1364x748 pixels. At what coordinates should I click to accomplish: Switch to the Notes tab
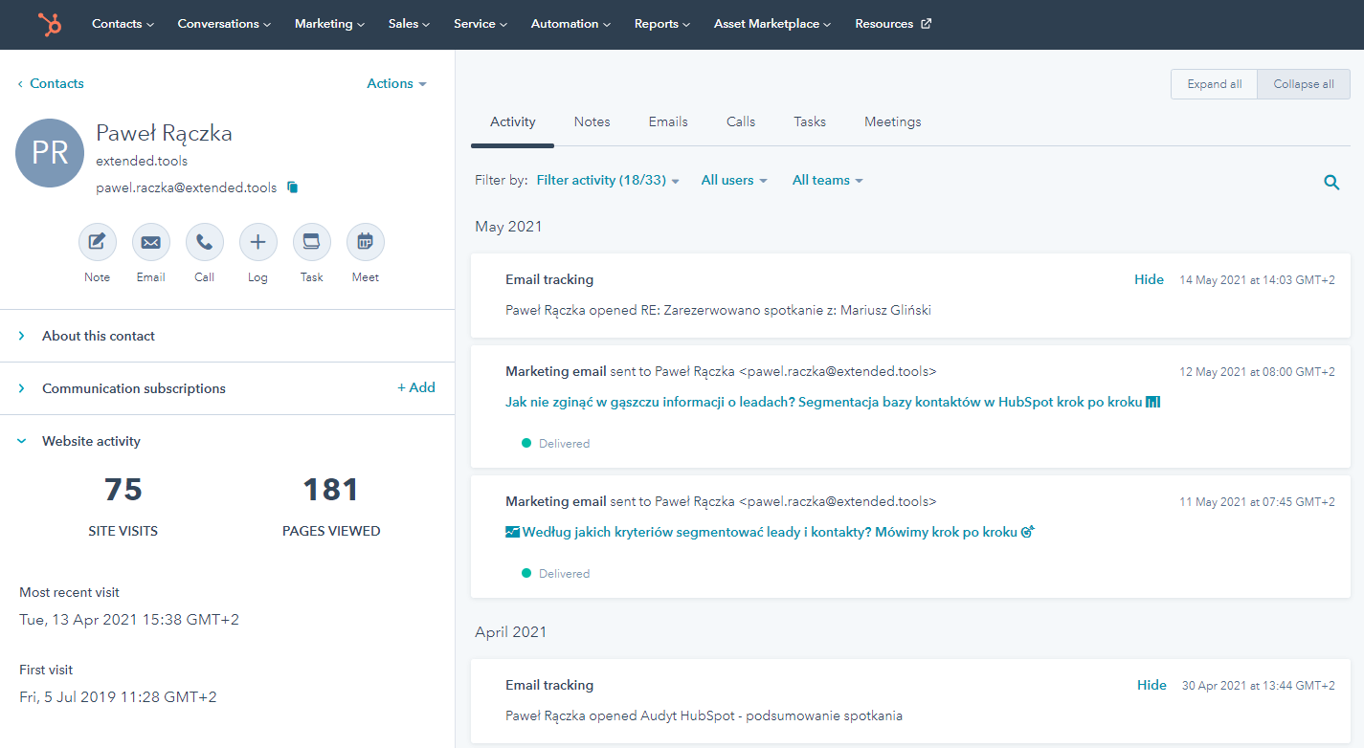pyautogui.click(x=593, y=121)
